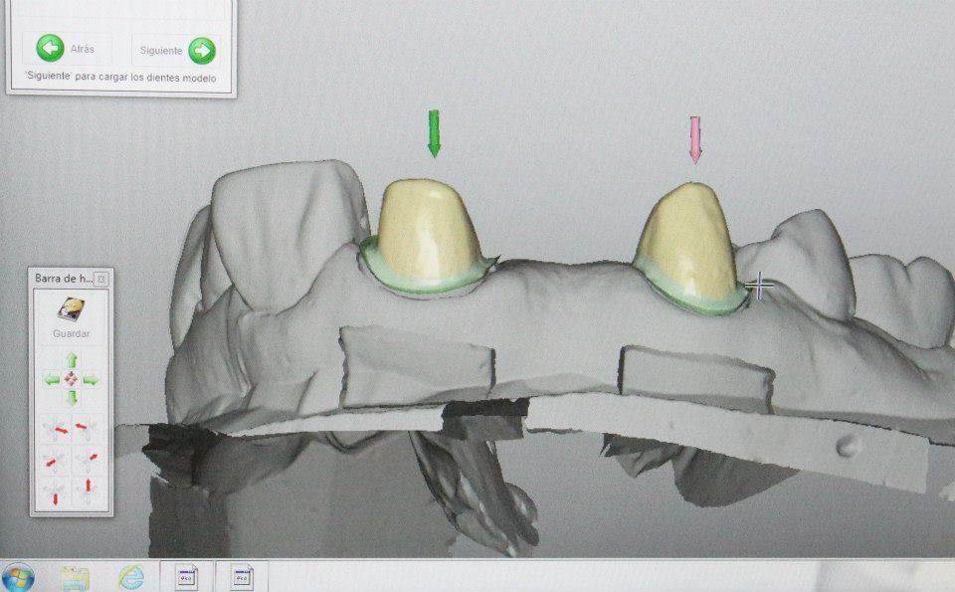The height and width of the screenshot is (592, 955).
Task: Click the green right arrow in toolbar
Action: 91,380
